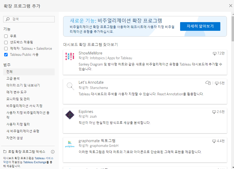
Task: Click the 새로운 기능 banner heading
Action: pos(116,21)
